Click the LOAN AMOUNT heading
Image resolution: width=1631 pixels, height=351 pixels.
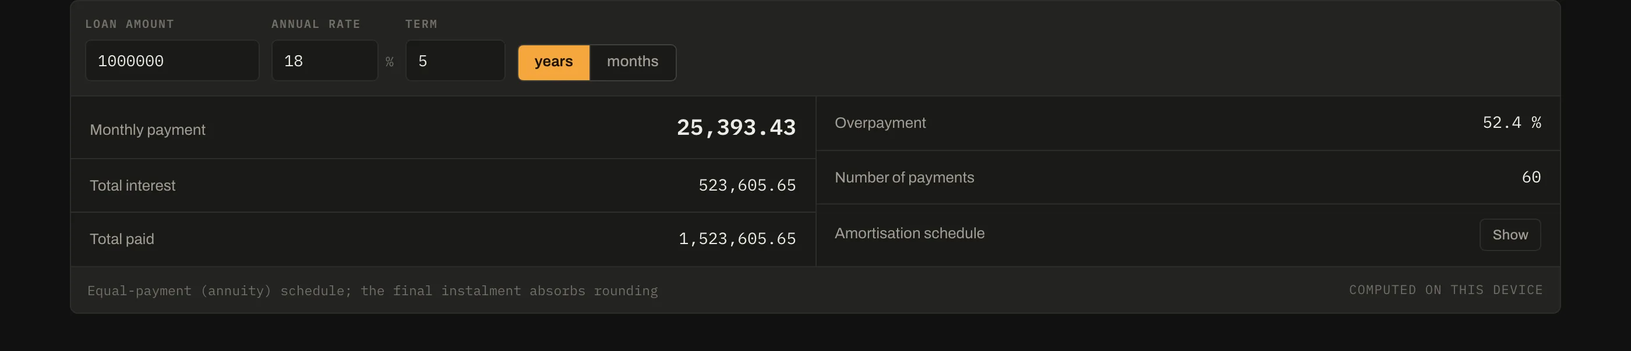pos(130,24)
